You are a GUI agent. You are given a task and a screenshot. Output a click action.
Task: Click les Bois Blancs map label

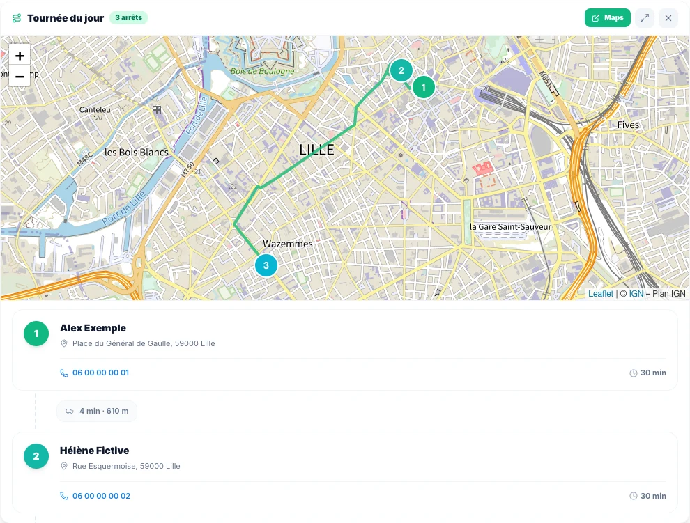pos(137,153)
